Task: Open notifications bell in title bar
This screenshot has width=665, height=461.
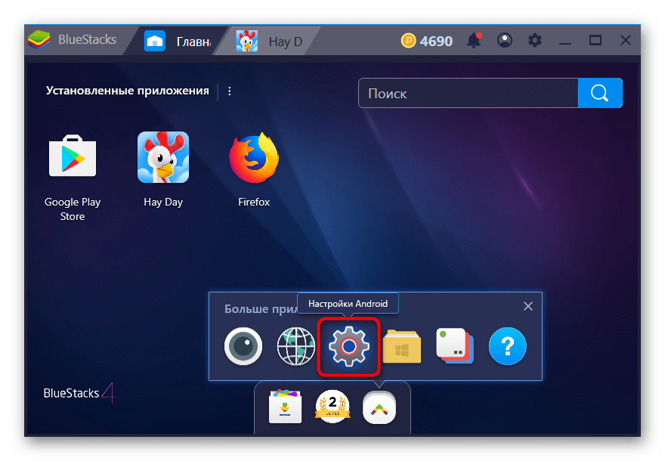Action: [475, 41]
